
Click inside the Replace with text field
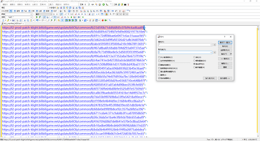point(184,53)
